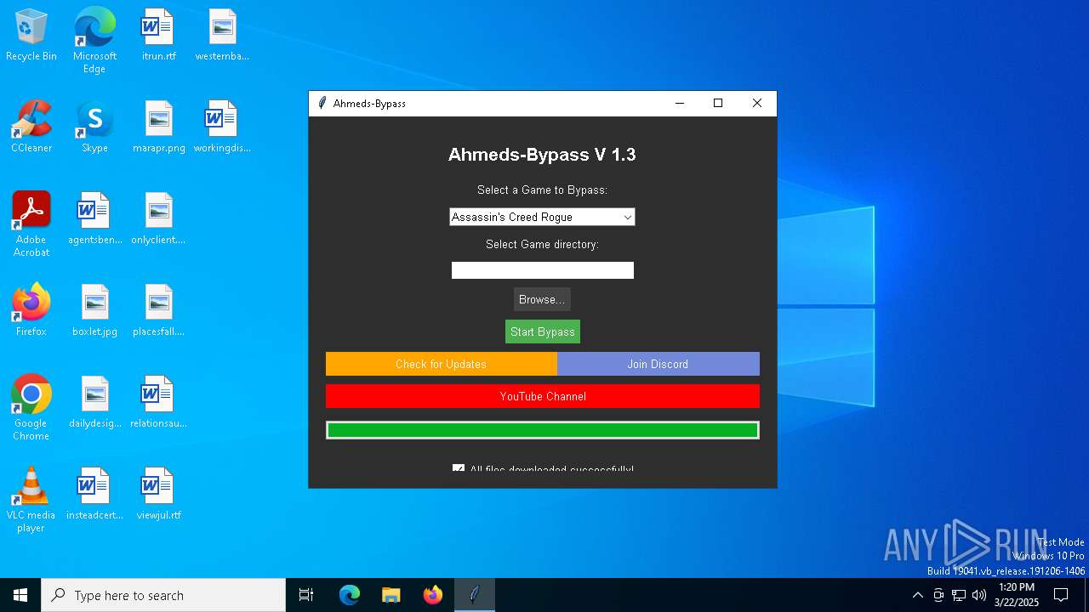Viewport: 1089px width, 612px height.
Task: Select the itrun.rtf desktop file
Action: pyautogui.click(x=158, y=35)
